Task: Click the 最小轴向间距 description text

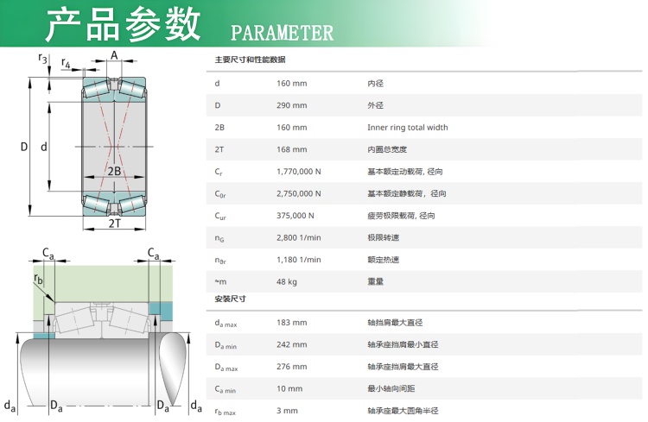Action: coord(392,389)
